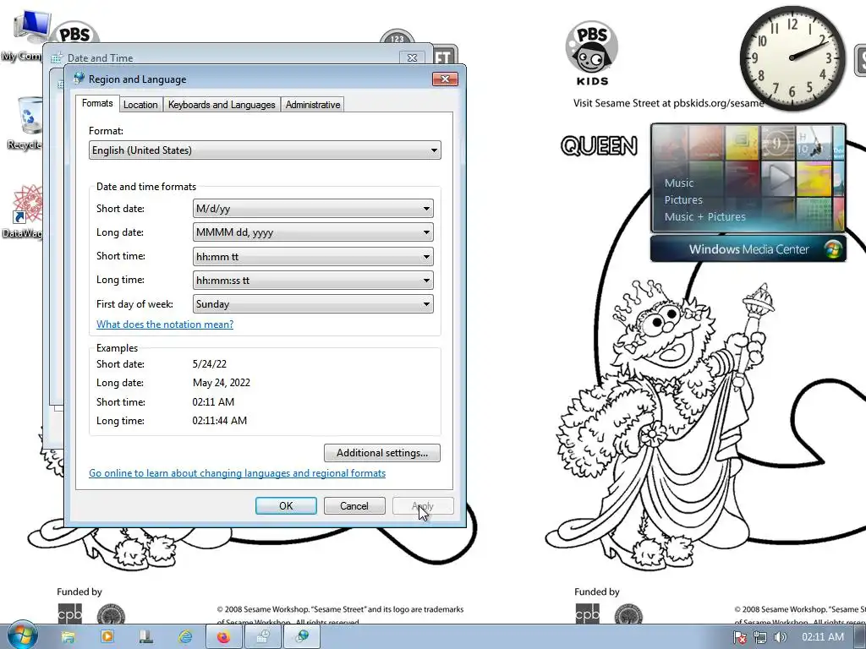Switch to the Formats tab
This screenshot has width=866, height=649.
pyautogui.click(x=97, y=103)
